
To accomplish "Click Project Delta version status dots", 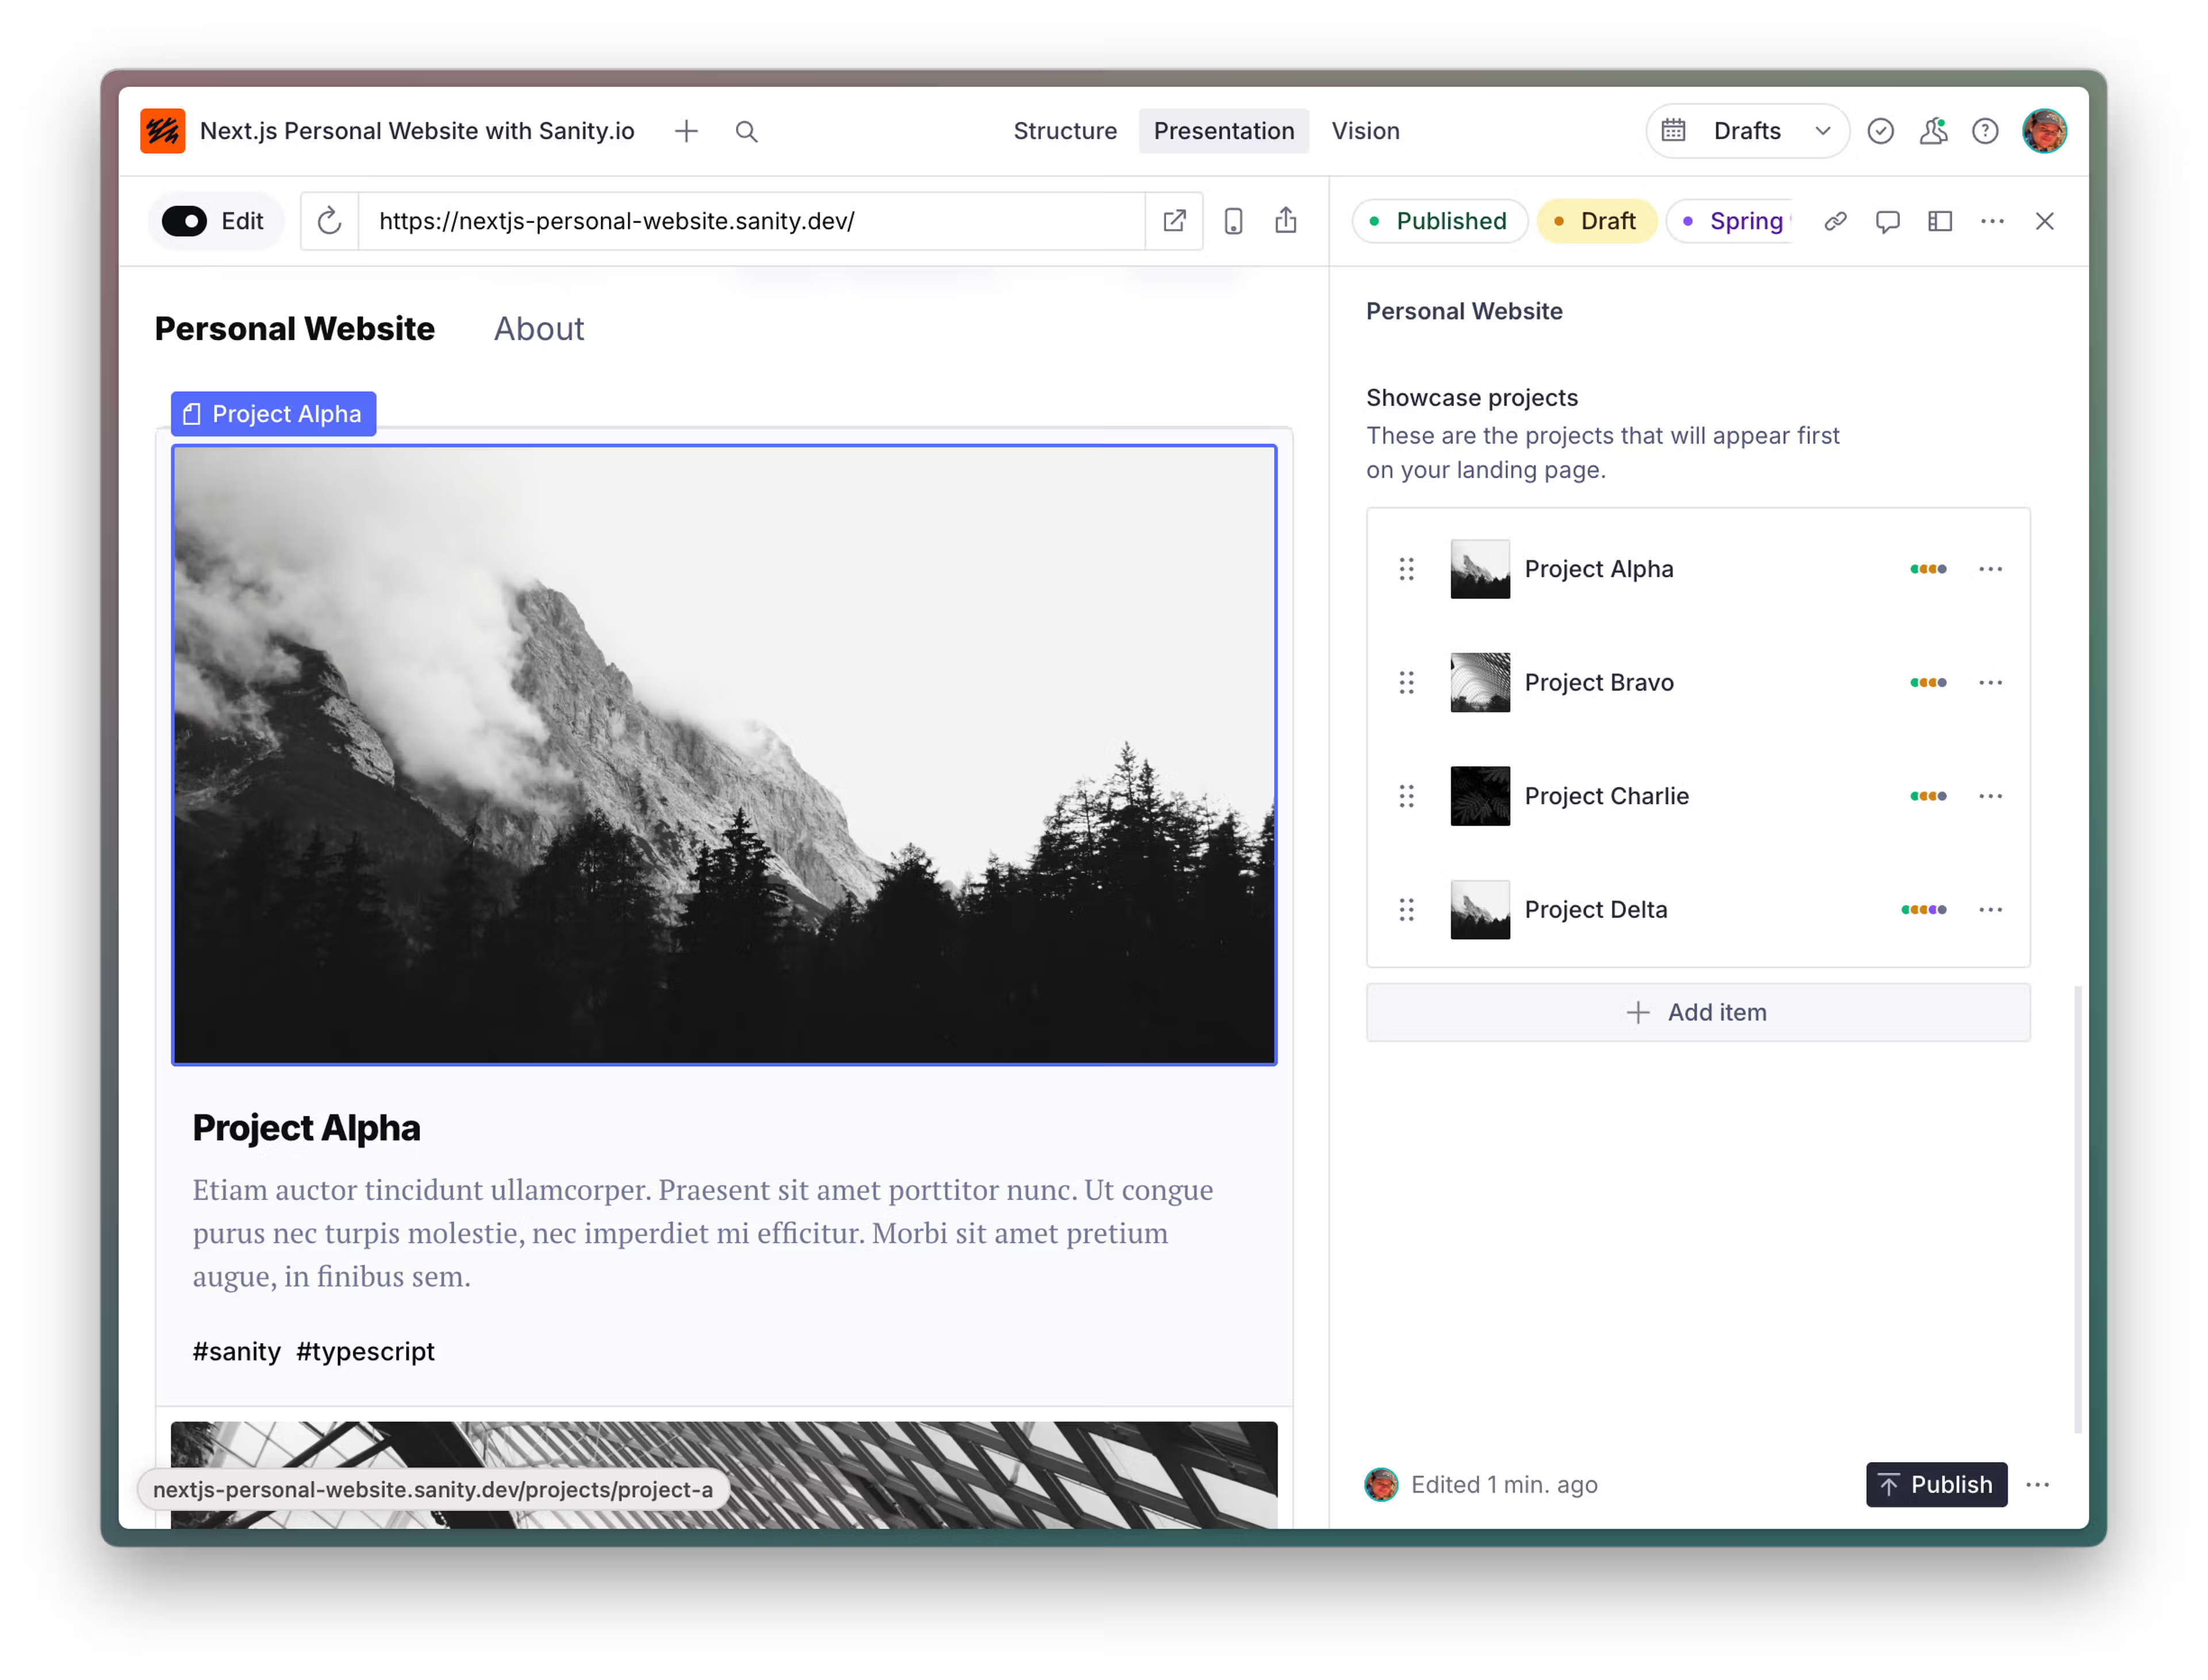I will [x=1923, y=909].
